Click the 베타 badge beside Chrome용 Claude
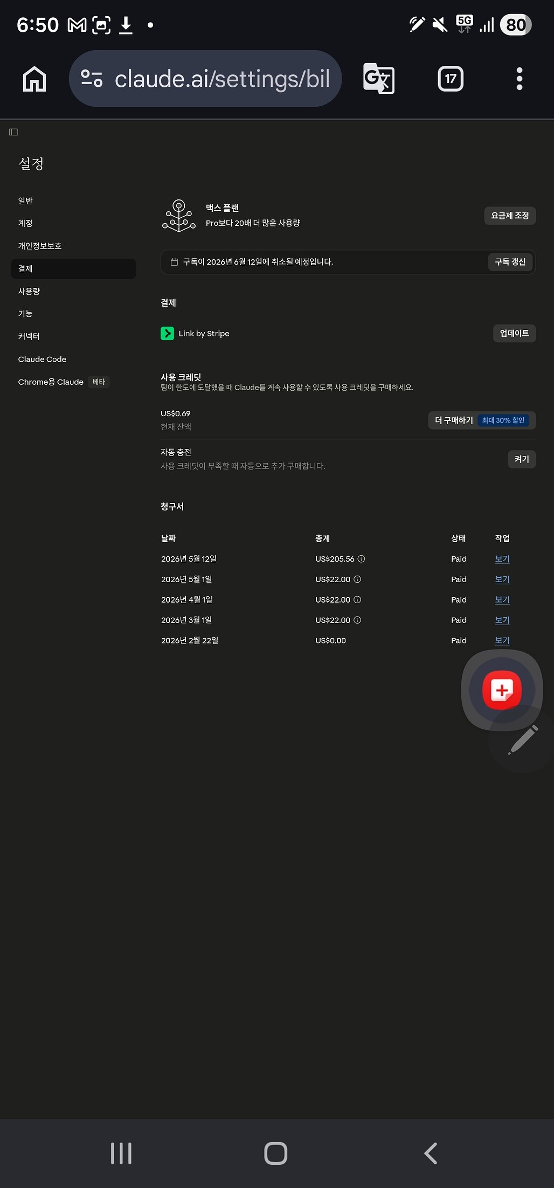The width and height of the screenshot is (554, 1188). point(99,382)
